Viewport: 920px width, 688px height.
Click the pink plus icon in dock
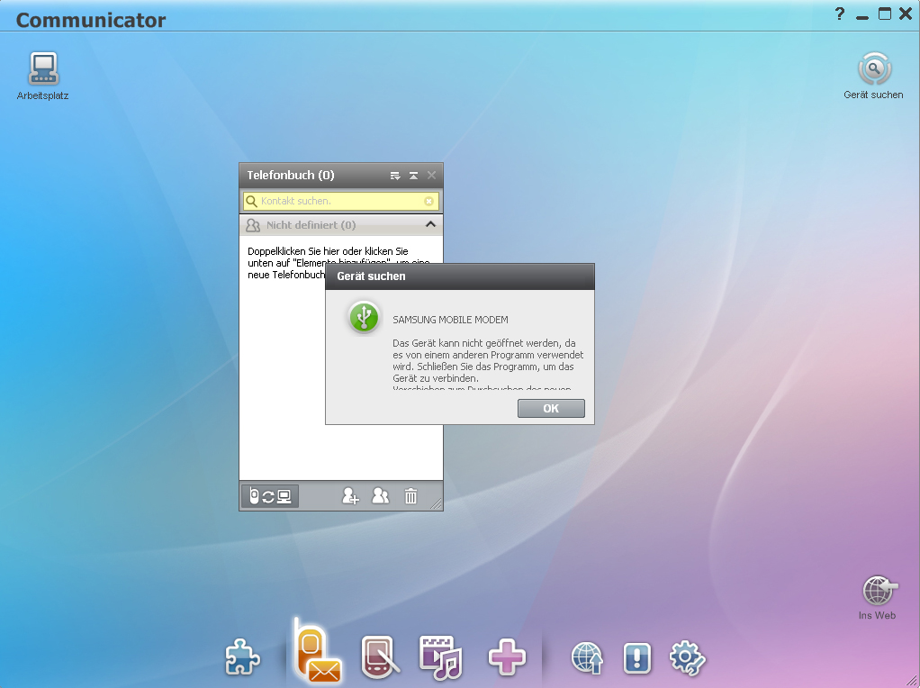tap(507, 656)
